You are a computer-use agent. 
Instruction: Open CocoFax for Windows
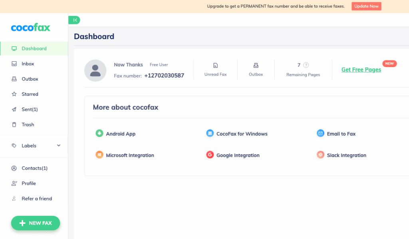[x=210, y=133]
